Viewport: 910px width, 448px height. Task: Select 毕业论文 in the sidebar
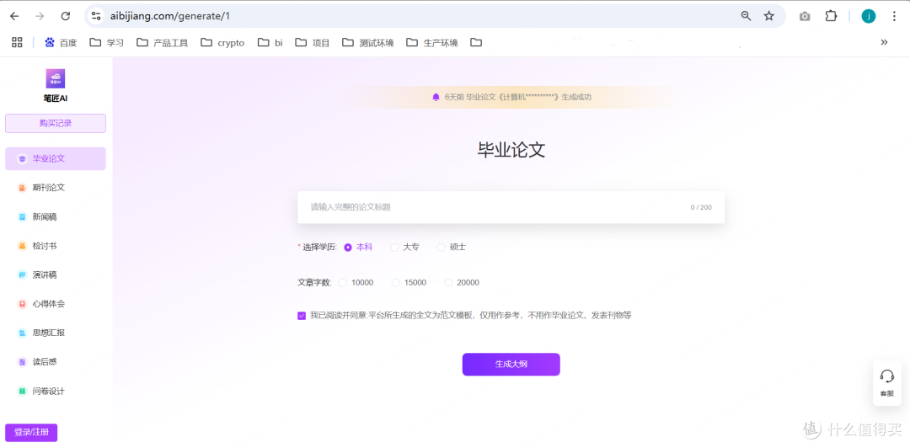click(56, 158)
